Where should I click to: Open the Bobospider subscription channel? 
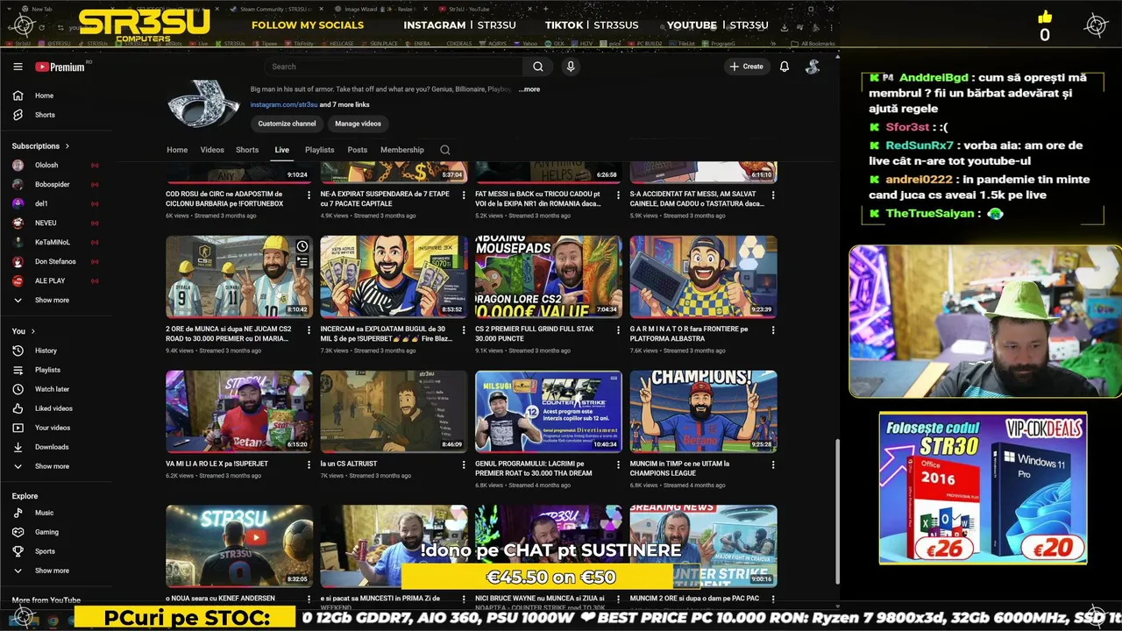tap(54, 184)
